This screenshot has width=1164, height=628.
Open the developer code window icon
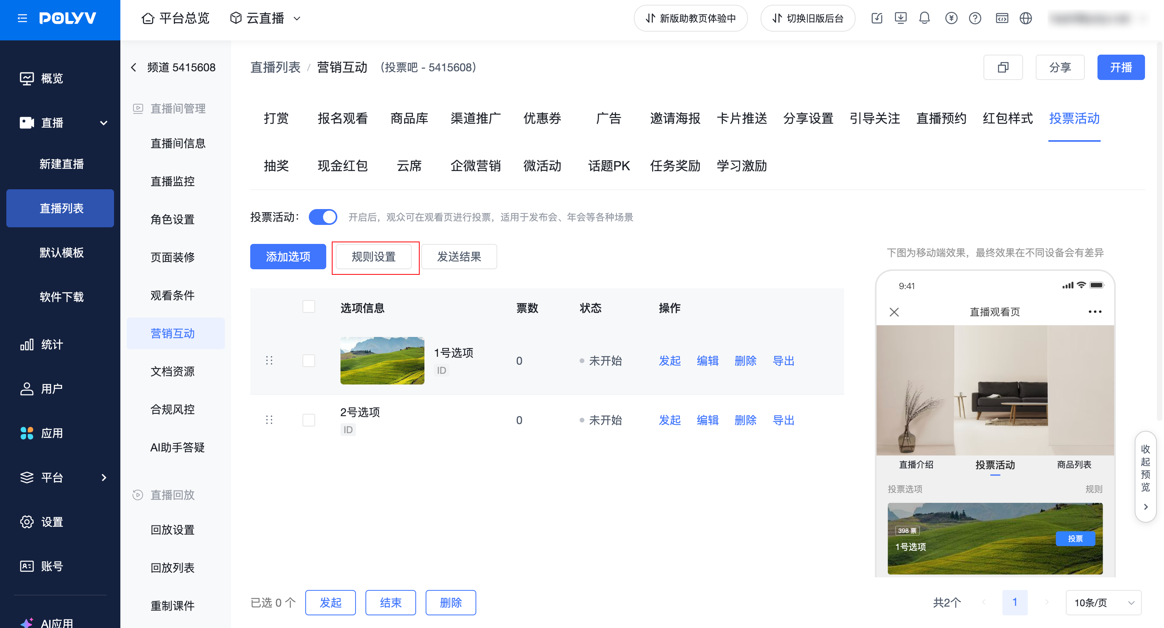tap(1002, 18)
